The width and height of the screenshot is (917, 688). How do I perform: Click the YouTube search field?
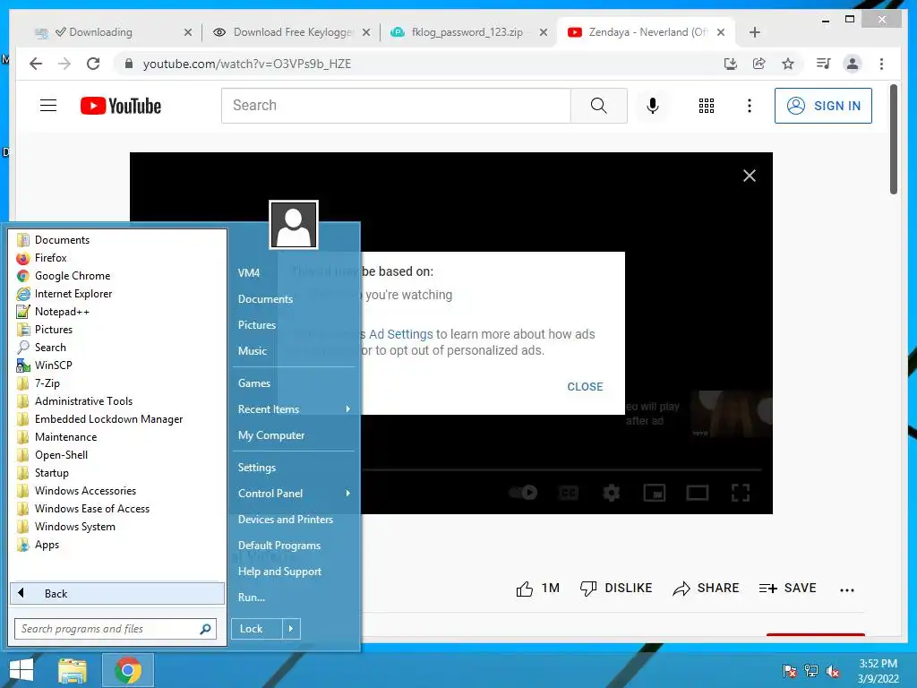click(396, 106)
